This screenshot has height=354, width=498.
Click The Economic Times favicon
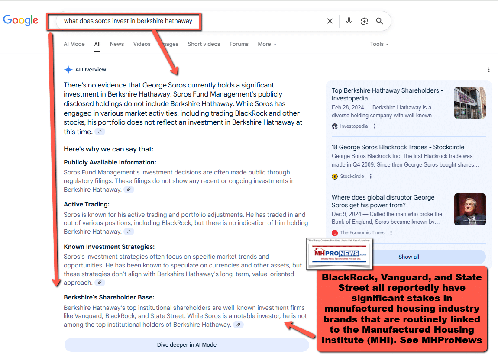pos(335,233)
